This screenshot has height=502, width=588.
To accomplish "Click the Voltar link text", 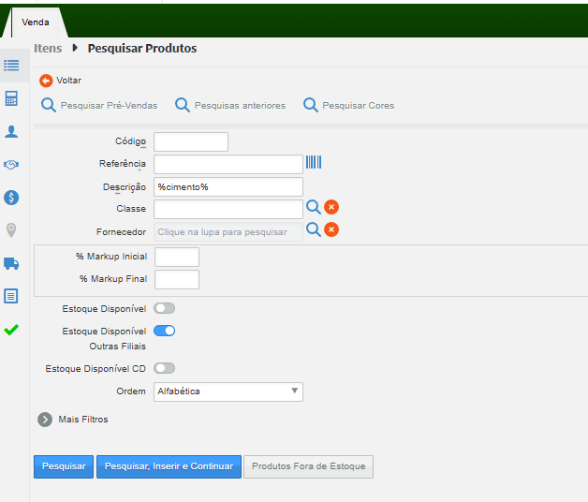I will click(x=68, y=81).
